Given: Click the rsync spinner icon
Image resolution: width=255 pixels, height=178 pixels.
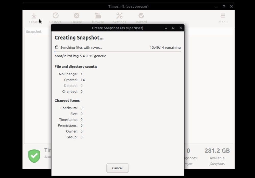Looking at the screenshot, I should point(57,47).
